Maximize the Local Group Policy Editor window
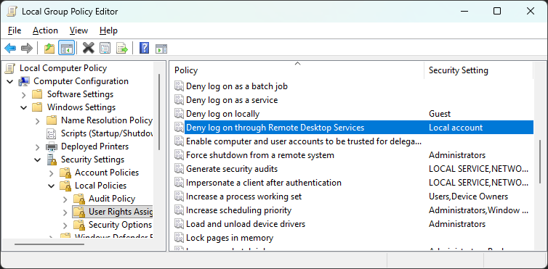Viewport: 548px width, 269px height. pos(497,11)
